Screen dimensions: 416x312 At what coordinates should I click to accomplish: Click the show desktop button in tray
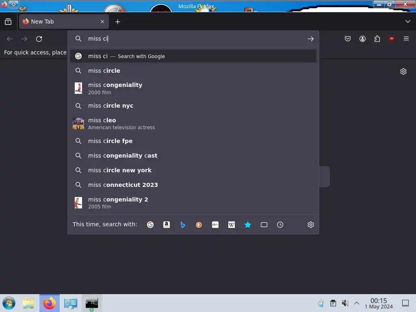tap(405, 303)
